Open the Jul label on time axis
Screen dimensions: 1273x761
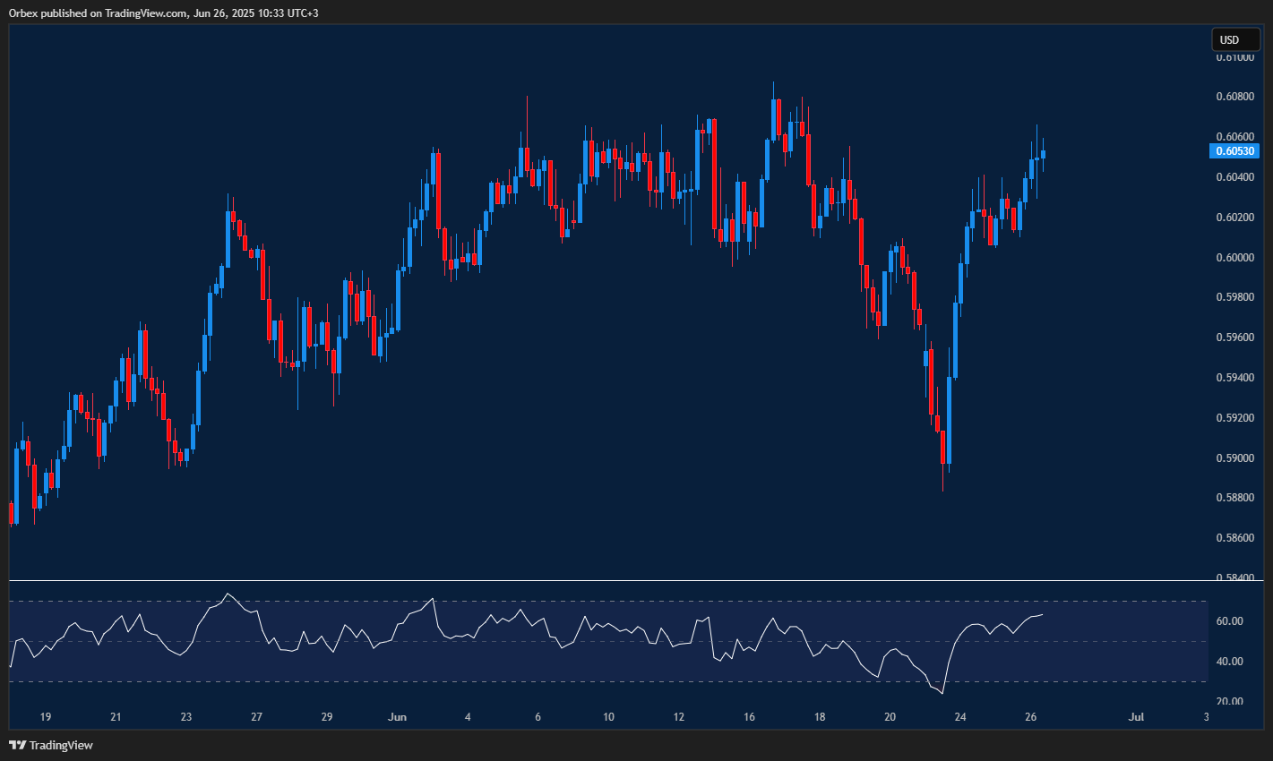(x=1137, y=716)
